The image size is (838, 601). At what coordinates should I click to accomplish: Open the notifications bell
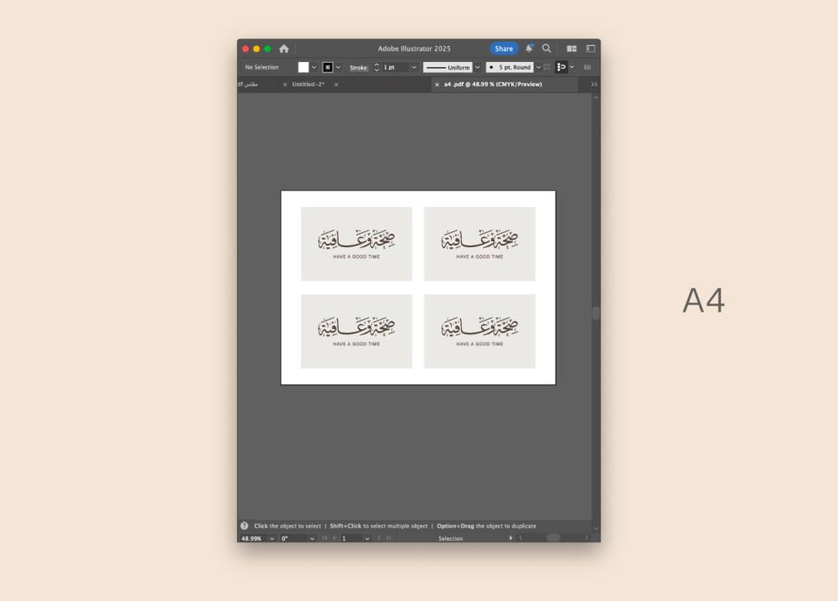click(x=529, y=49)
